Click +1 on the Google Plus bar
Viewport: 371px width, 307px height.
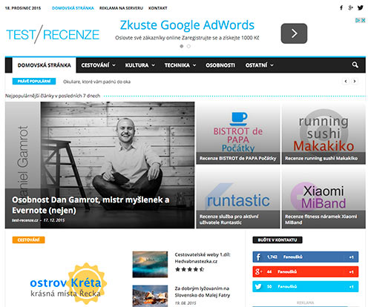351,272
